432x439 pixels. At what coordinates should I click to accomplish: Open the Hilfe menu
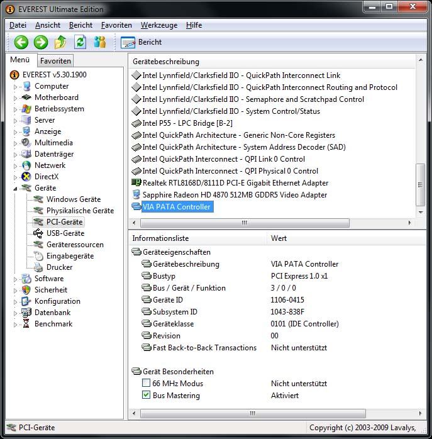point(194,25)
